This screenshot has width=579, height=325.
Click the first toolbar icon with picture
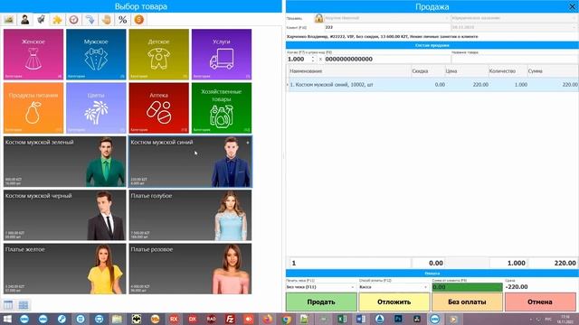pos(9,20)
